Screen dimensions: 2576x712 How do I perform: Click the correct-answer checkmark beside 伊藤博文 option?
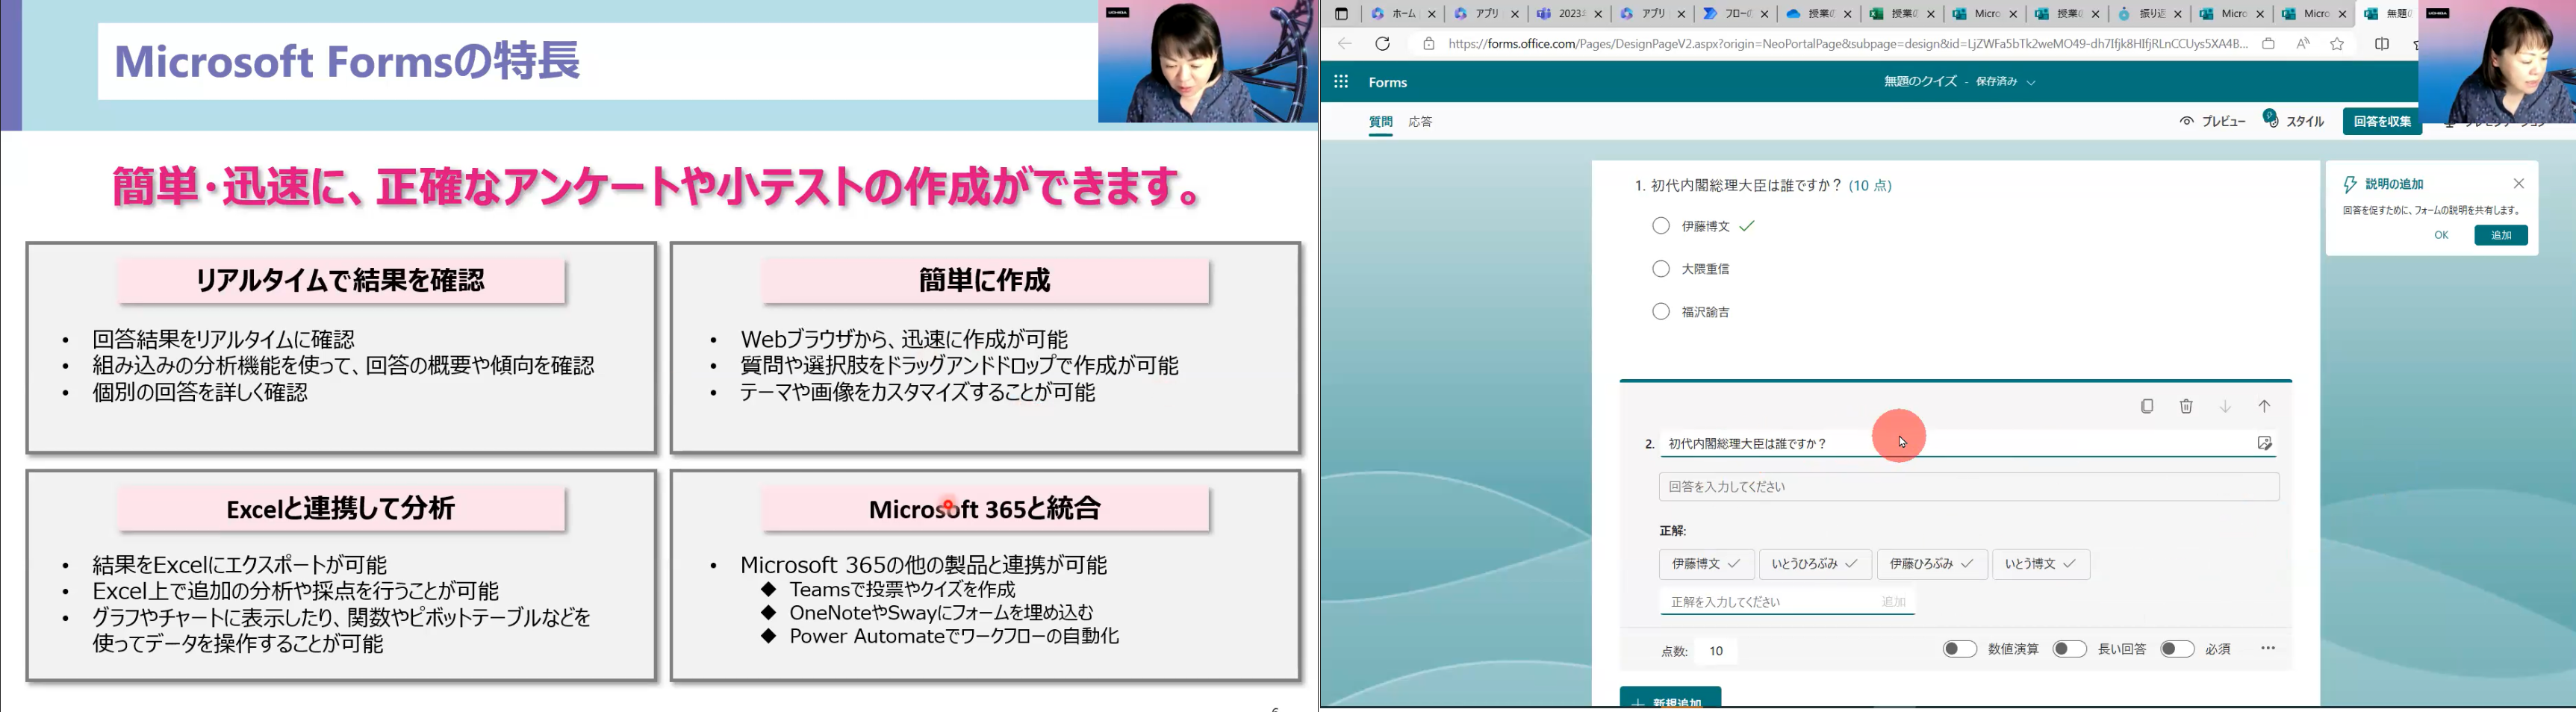click(x=1747, y=226)
